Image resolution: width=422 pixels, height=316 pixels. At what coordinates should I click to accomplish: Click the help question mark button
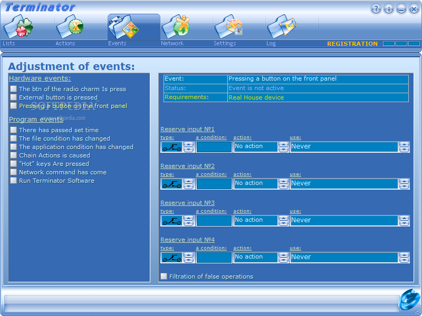click(376, 9)
